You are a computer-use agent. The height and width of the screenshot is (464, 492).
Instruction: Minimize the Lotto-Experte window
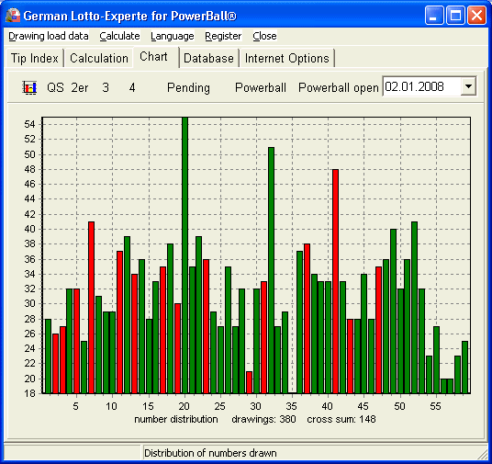[x=434, y=16]
